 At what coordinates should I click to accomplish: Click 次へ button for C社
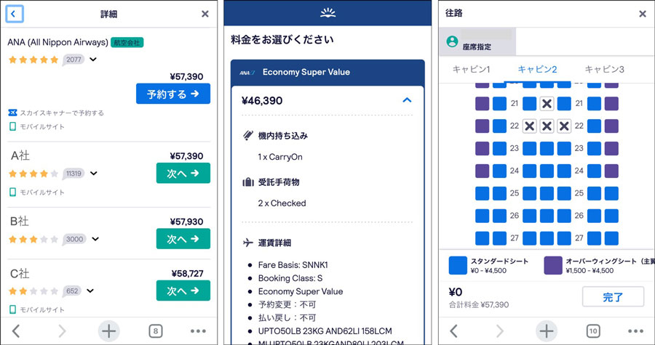point(183,291)
